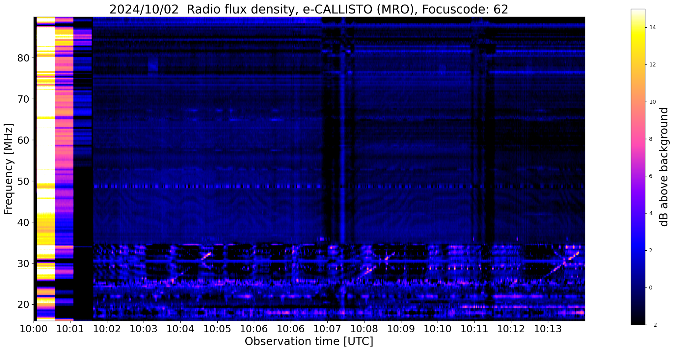Click the 'Observation time [UTC]' axis label

click(x=309, y=341)
